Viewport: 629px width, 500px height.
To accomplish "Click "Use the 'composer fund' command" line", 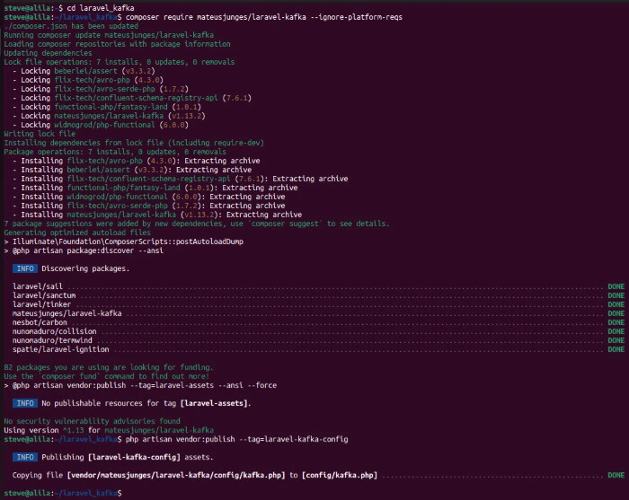I will pyautogui.click(x=107, y=376).
